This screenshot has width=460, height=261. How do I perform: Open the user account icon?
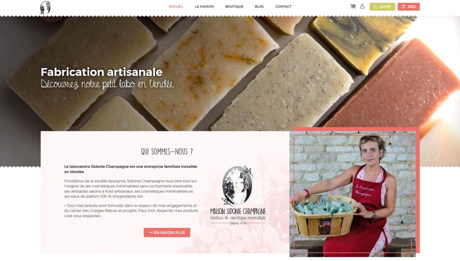click(x=363, y=6)
